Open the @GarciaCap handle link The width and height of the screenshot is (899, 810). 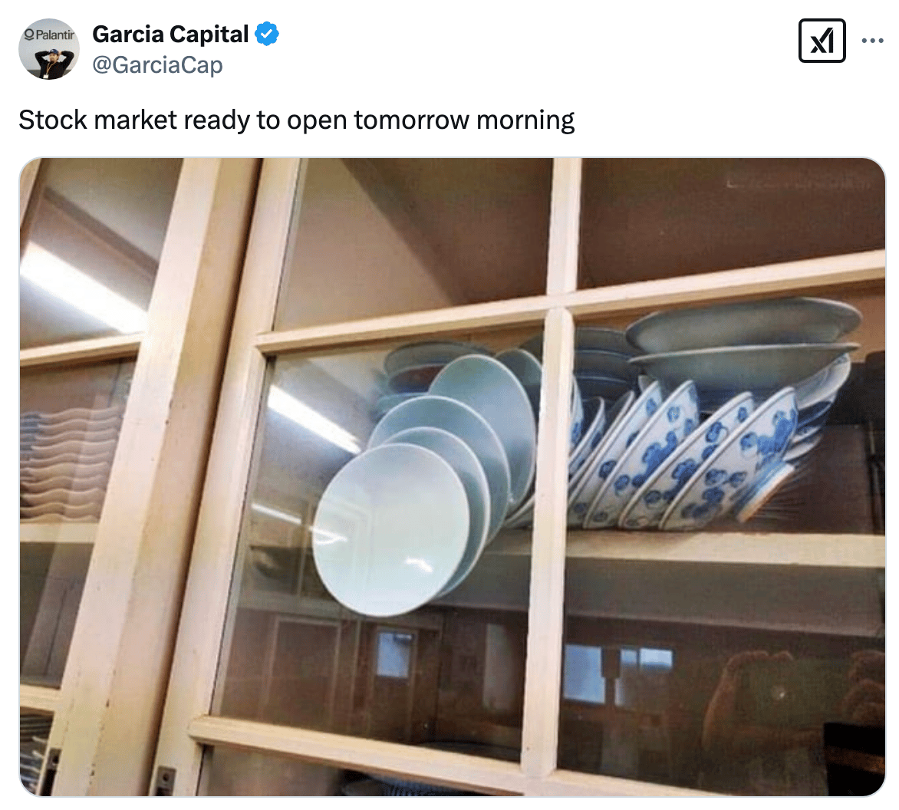coord(157,64)
